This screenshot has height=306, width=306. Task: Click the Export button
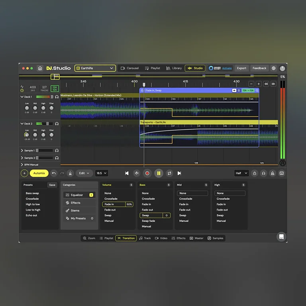coord(241,68)
